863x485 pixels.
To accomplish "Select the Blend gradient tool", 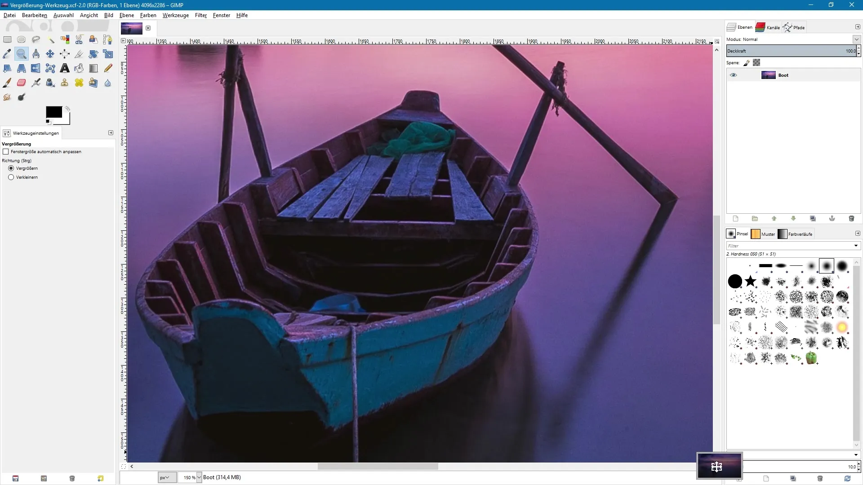I will tap(93, 68).
